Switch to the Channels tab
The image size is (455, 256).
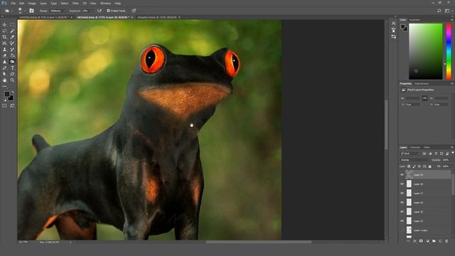click(415, 147)
